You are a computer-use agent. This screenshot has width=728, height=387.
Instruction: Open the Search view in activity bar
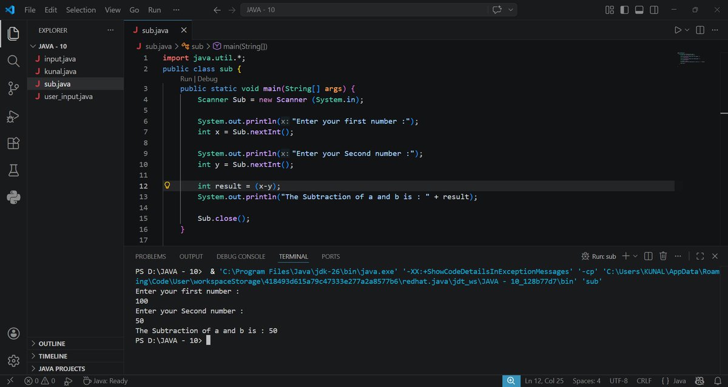point(13,61)
